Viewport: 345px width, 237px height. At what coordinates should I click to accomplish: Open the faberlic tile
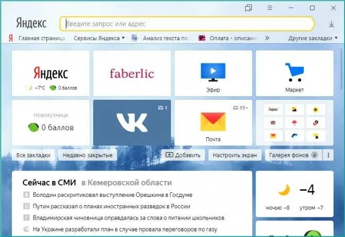coord(132,74)
